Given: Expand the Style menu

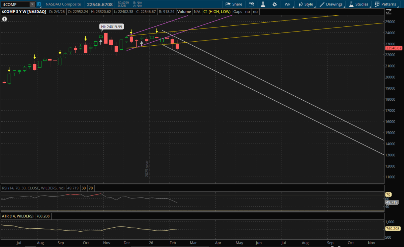Looking at the screenshot, I should click(x=306, y=4).
